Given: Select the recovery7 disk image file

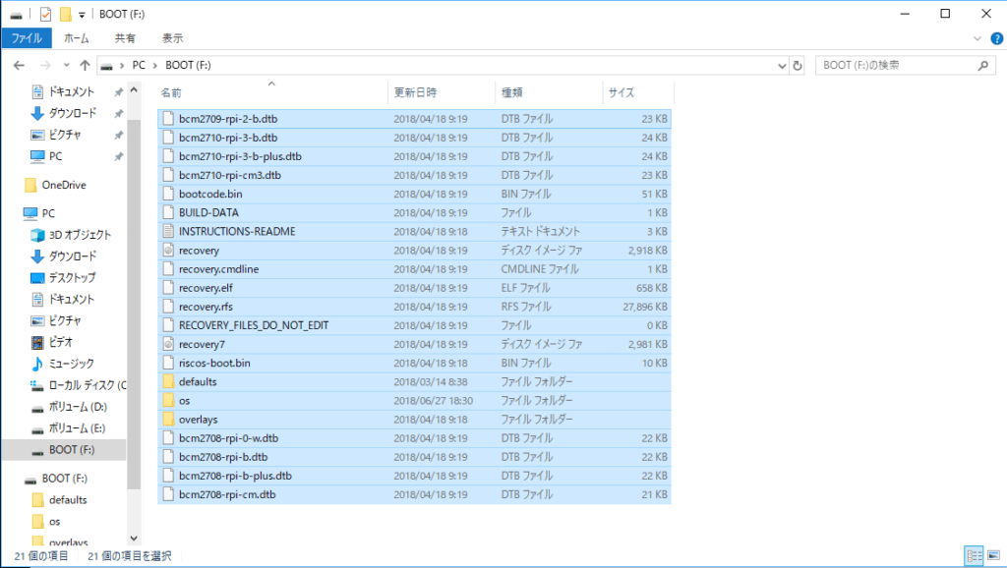Looking at the screenshot, I should 202,344.
